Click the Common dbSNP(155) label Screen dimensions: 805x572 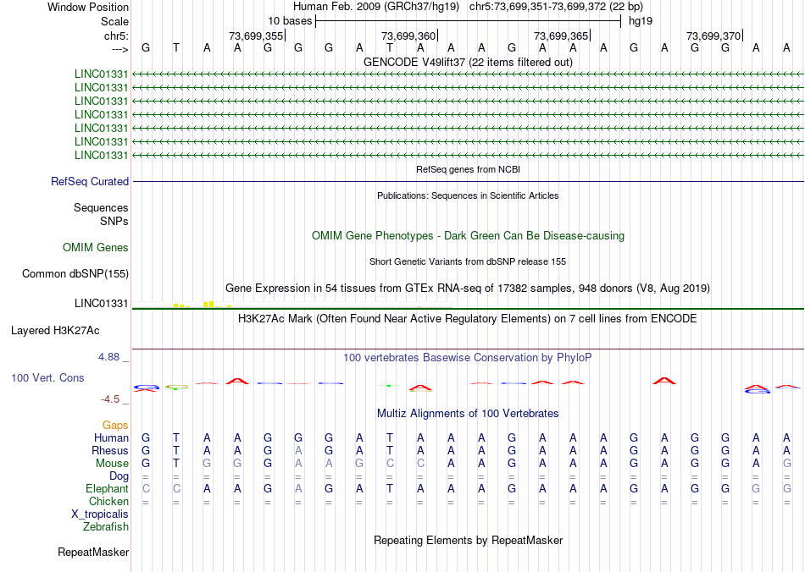pos(75,273)
